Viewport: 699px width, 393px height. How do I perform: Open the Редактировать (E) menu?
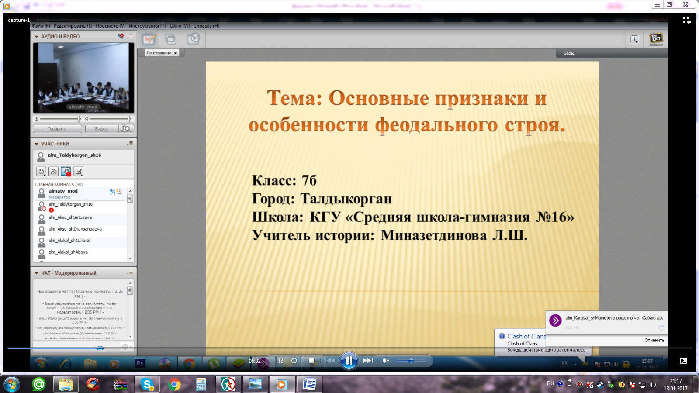pos(73,26)
